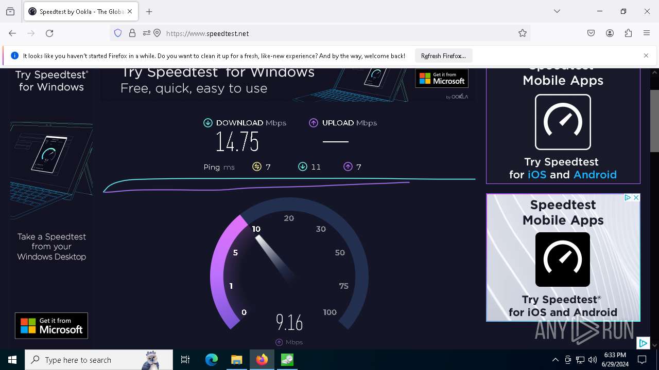Close the lower mobile apps ad
The image size is (659, 370).
tap(636, 198)
